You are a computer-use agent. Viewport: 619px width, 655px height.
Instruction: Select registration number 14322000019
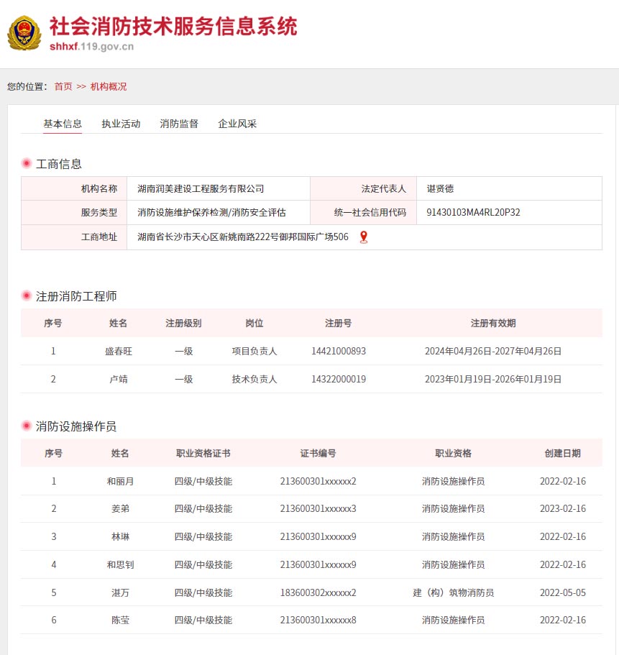pos(339,380)
